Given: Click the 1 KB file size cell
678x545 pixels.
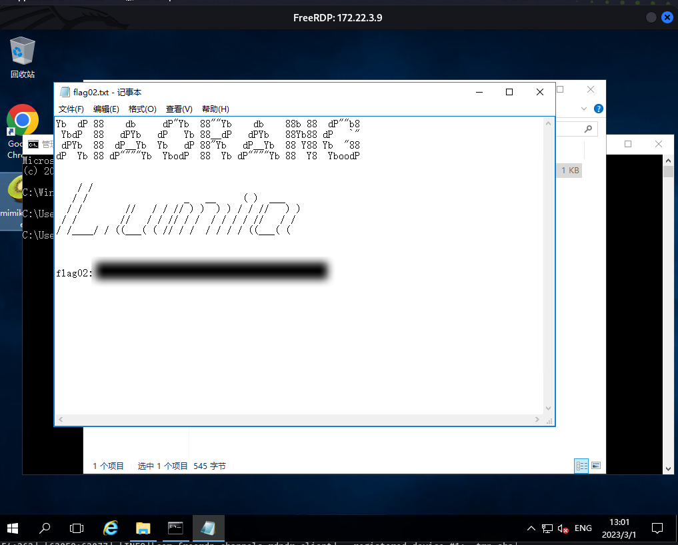Looking at the screenshot, I should point(570,171).
